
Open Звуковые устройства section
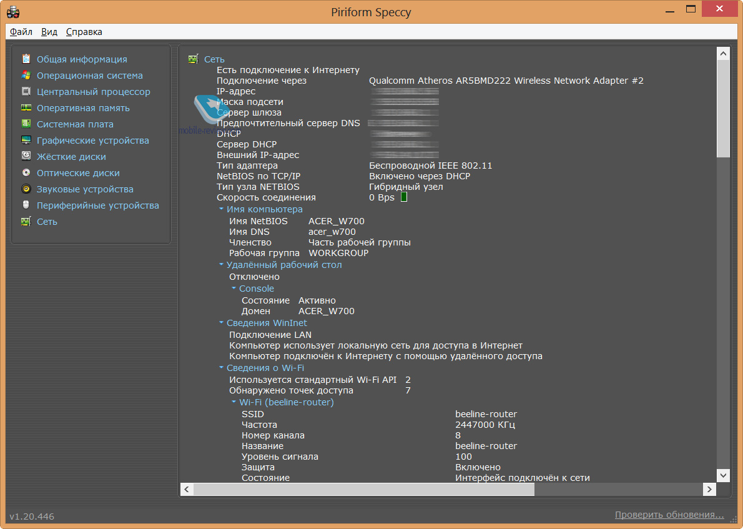tap(85, 189)
